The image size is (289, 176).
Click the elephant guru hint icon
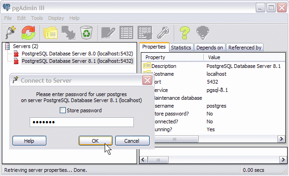[203, 33]
